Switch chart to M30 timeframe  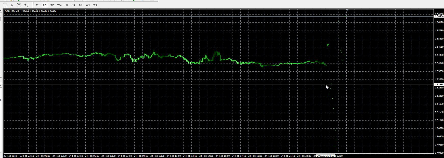tap(59, 5)
